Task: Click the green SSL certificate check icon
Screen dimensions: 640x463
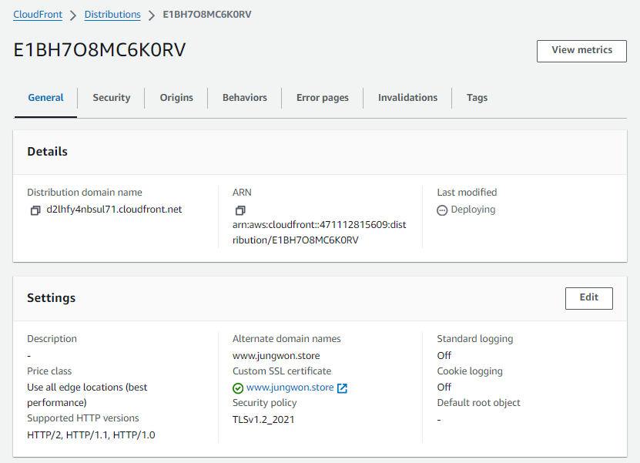Action: pos(238,388)
